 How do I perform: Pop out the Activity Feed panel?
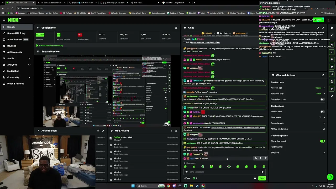click(x=103, y=130)
